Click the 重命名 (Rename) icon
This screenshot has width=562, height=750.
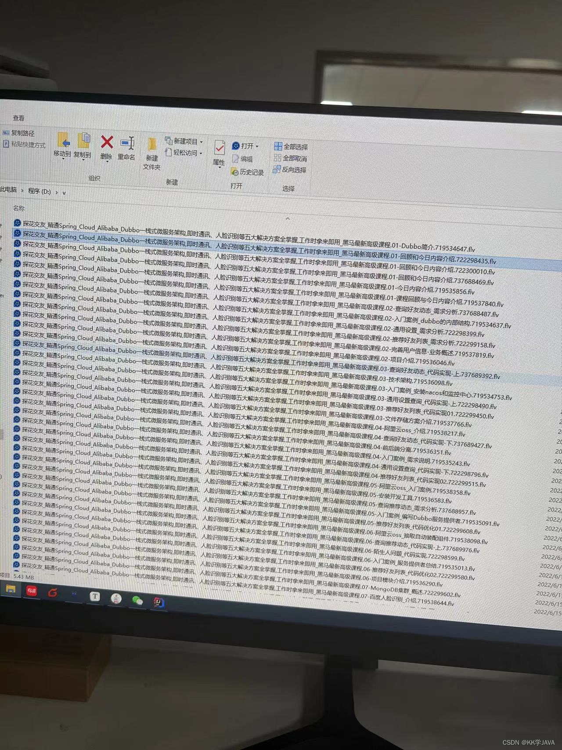click(127, 143)
